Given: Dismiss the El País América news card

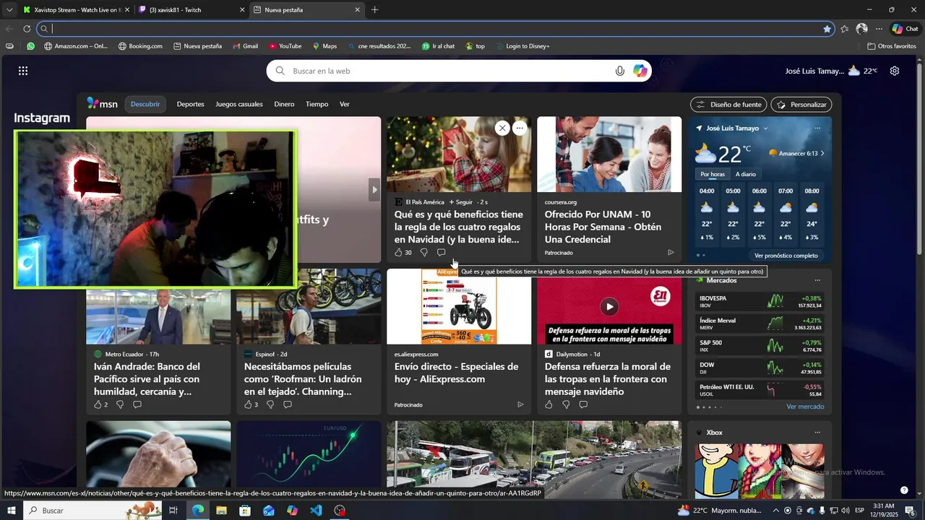Looking at the screenshot, I should click(502, 128).
